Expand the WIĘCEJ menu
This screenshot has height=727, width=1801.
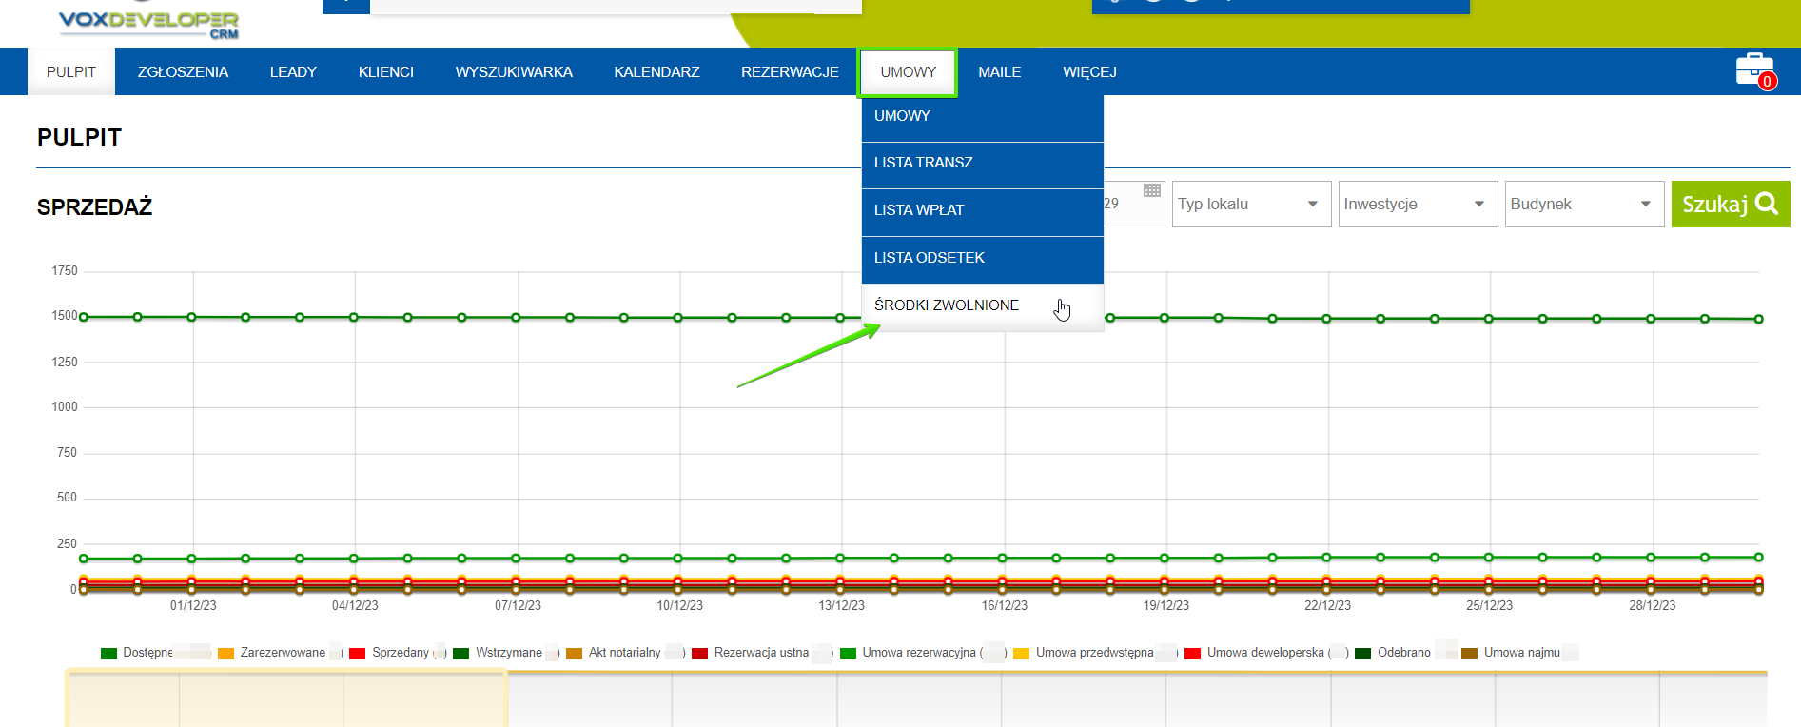pyautogui.click(x=1089, y=72)
